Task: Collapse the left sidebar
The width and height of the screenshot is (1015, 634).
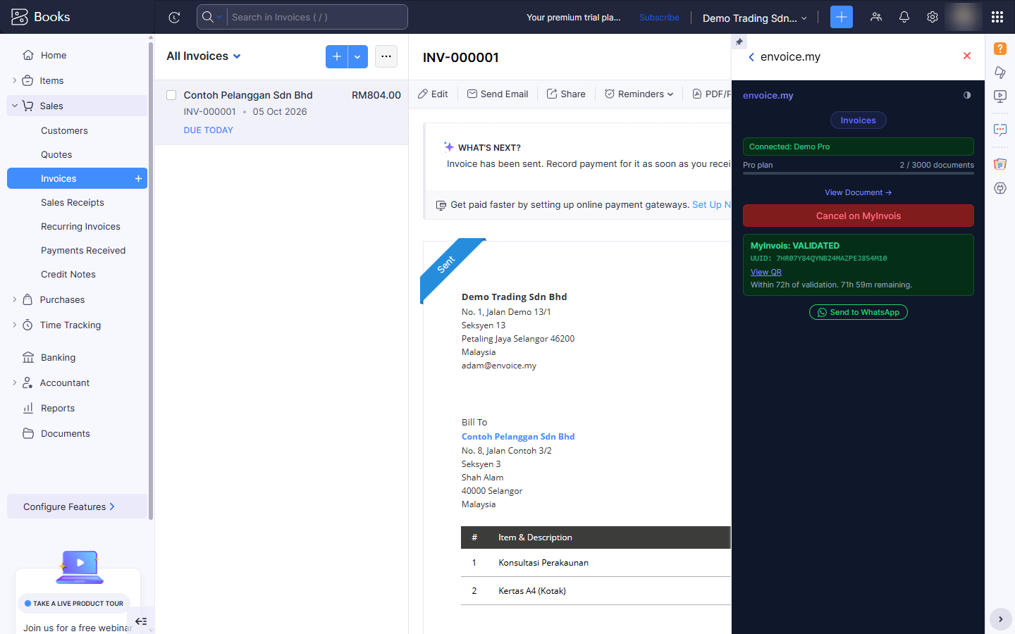Action: coord(141,621)
